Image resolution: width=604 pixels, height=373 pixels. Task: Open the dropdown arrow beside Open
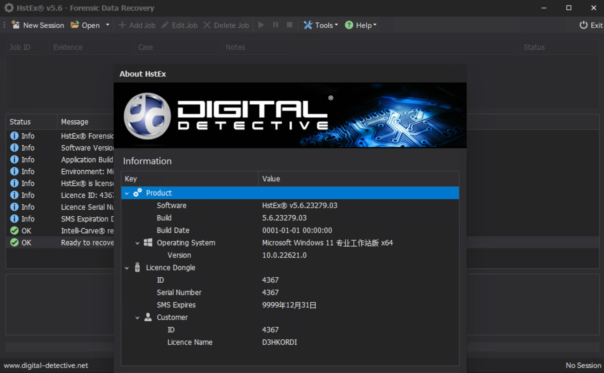107,25
